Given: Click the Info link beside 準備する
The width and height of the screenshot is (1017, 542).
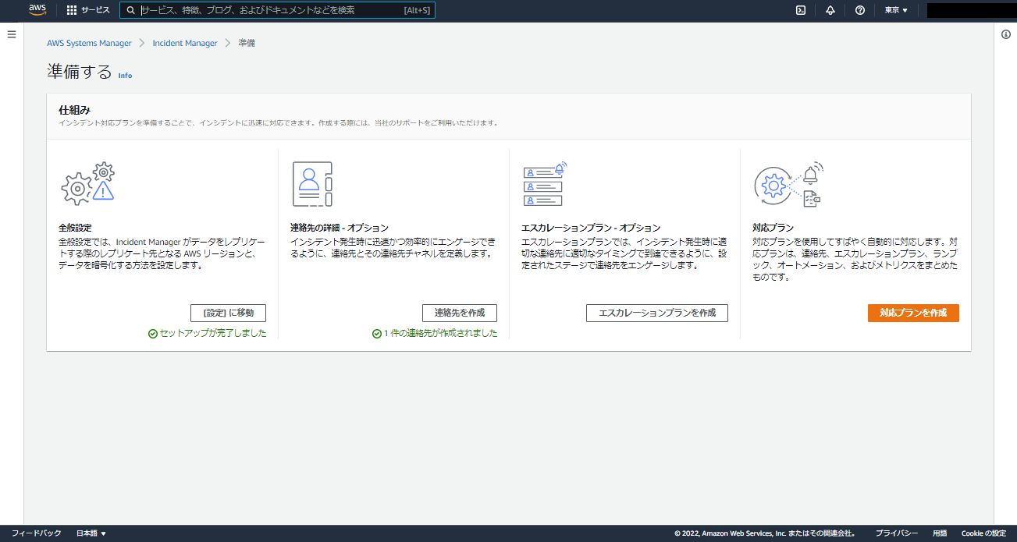Looking at the screenshot, I should tap(125, 76).
